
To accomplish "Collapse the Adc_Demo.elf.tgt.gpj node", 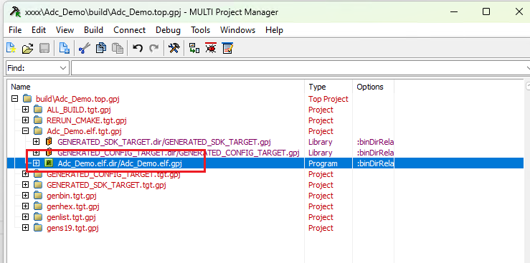I will pos(25,131).
